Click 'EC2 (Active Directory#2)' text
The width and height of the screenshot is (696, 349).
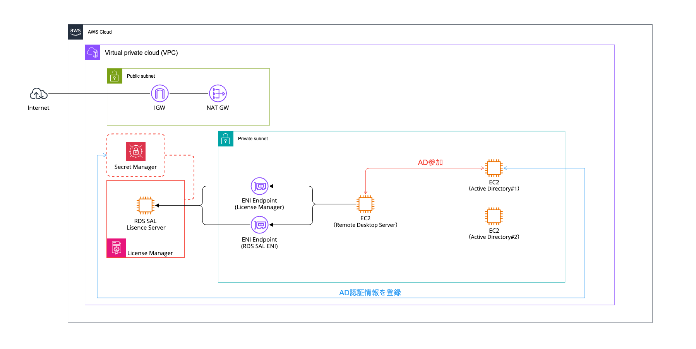(494, 234)
